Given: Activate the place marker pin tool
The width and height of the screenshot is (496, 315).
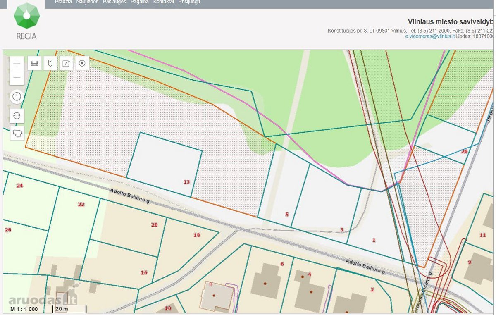Looking at the screenshot, I should click(x=50, y=63).
